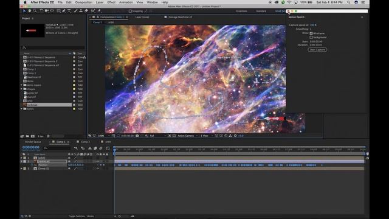389x219 pixels.
Task: Expand the demo Layers folder
Action: [x=22, y=85]
